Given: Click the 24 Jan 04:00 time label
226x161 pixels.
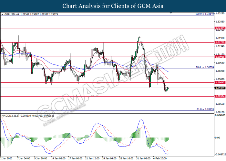Looking at the screenshot, I should [x=109, y=158].
